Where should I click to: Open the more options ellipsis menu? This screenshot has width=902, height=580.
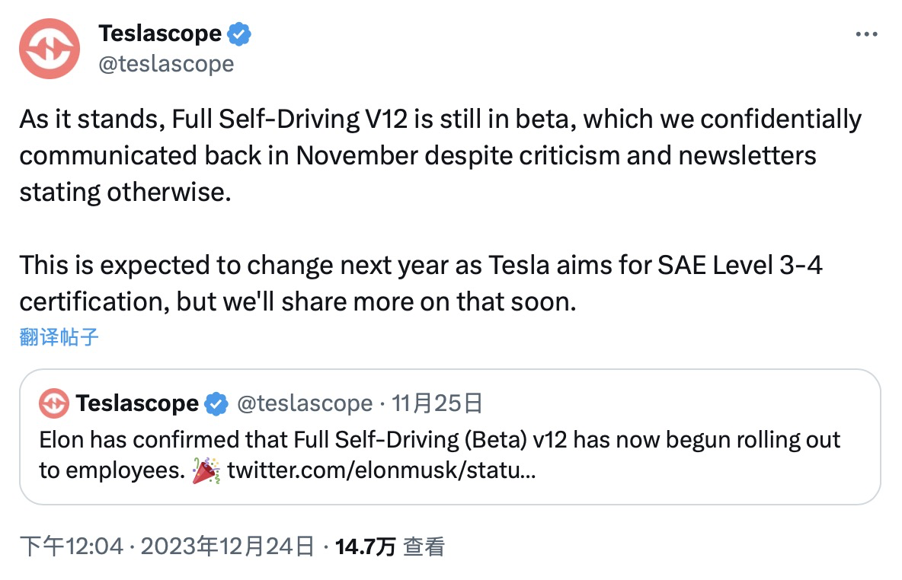pos(868,34)
